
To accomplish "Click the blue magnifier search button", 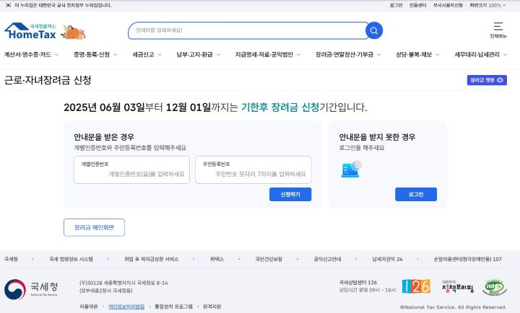I will pyautogui.click(x=374, y=30).
